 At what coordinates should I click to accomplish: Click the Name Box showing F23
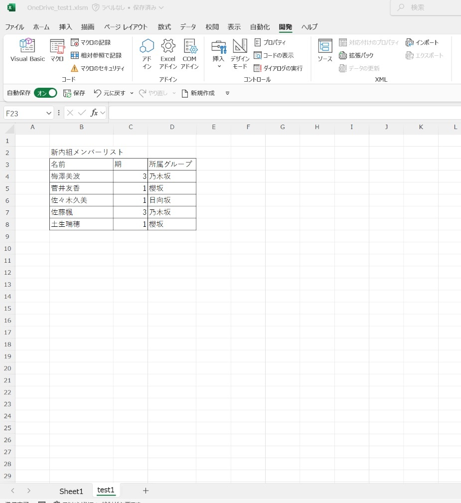[25, 113]
